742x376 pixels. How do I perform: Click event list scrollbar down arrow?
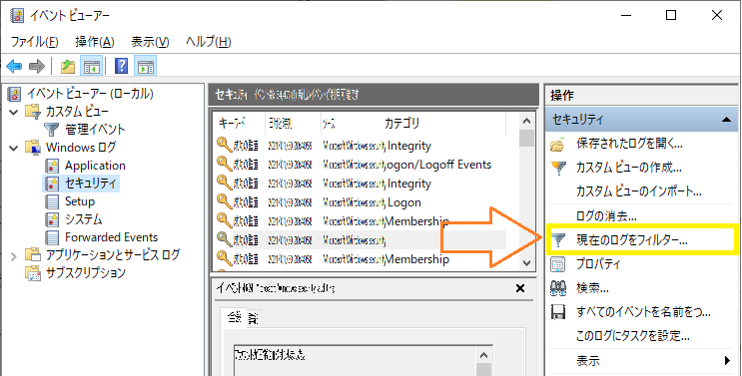point(526,263)
